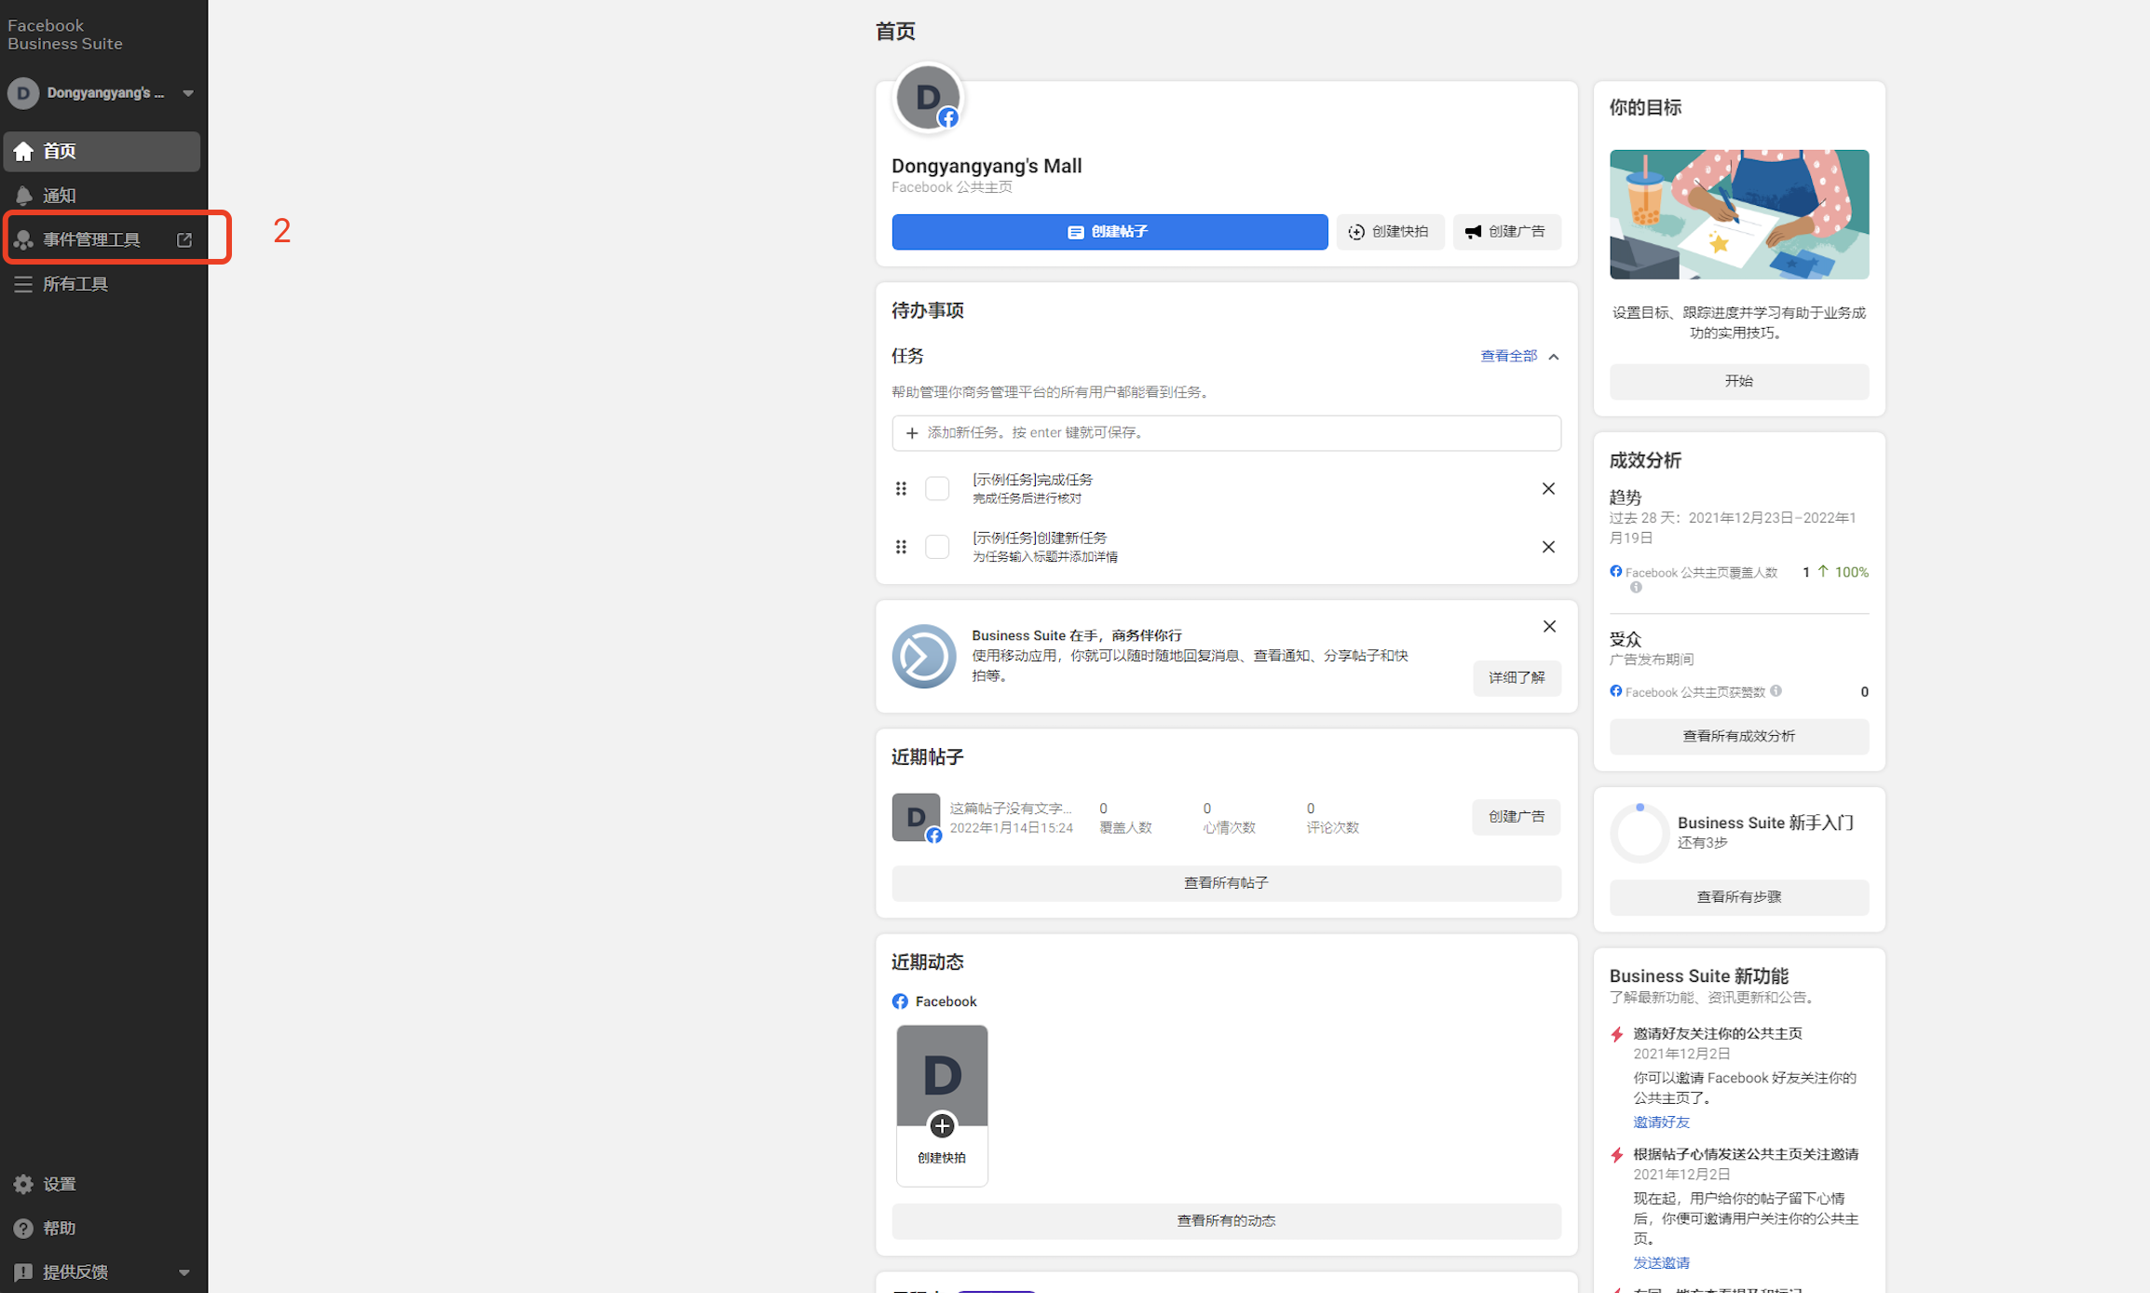Click the info icon beside 公共主页获赞数
Viewport: 2150px width, 1293px height.
1776,690
